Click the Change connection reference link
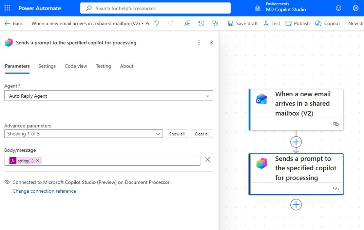 [44, 191]
